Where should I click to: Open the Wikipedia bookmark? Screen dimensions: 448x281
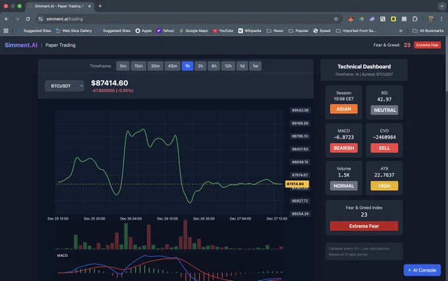[x=250, y=30]
